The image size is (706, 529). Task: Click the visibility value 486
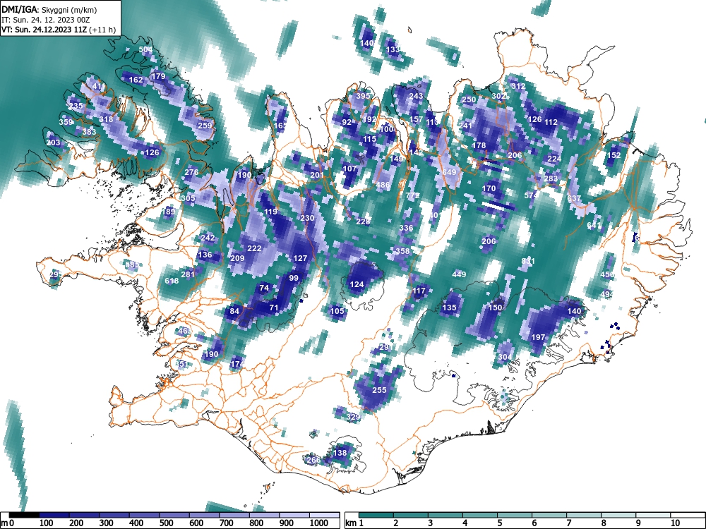coord(383,185)
